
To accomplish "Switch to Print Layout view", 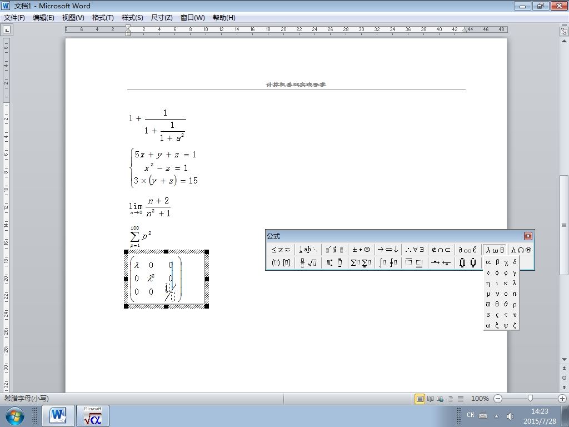I will 420,399.
